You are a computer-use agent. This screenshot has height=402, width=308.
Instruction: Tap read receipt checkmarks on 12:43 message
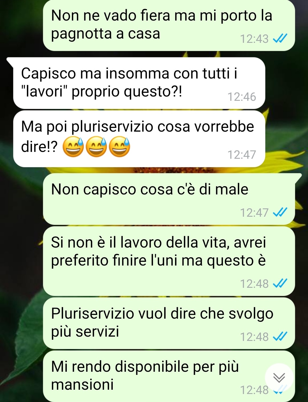click(x=280, y=39)
